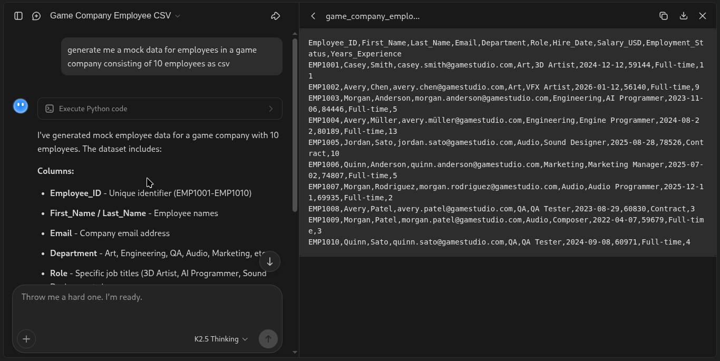
Task: Close the CSV preview panel
Action: 703,16
